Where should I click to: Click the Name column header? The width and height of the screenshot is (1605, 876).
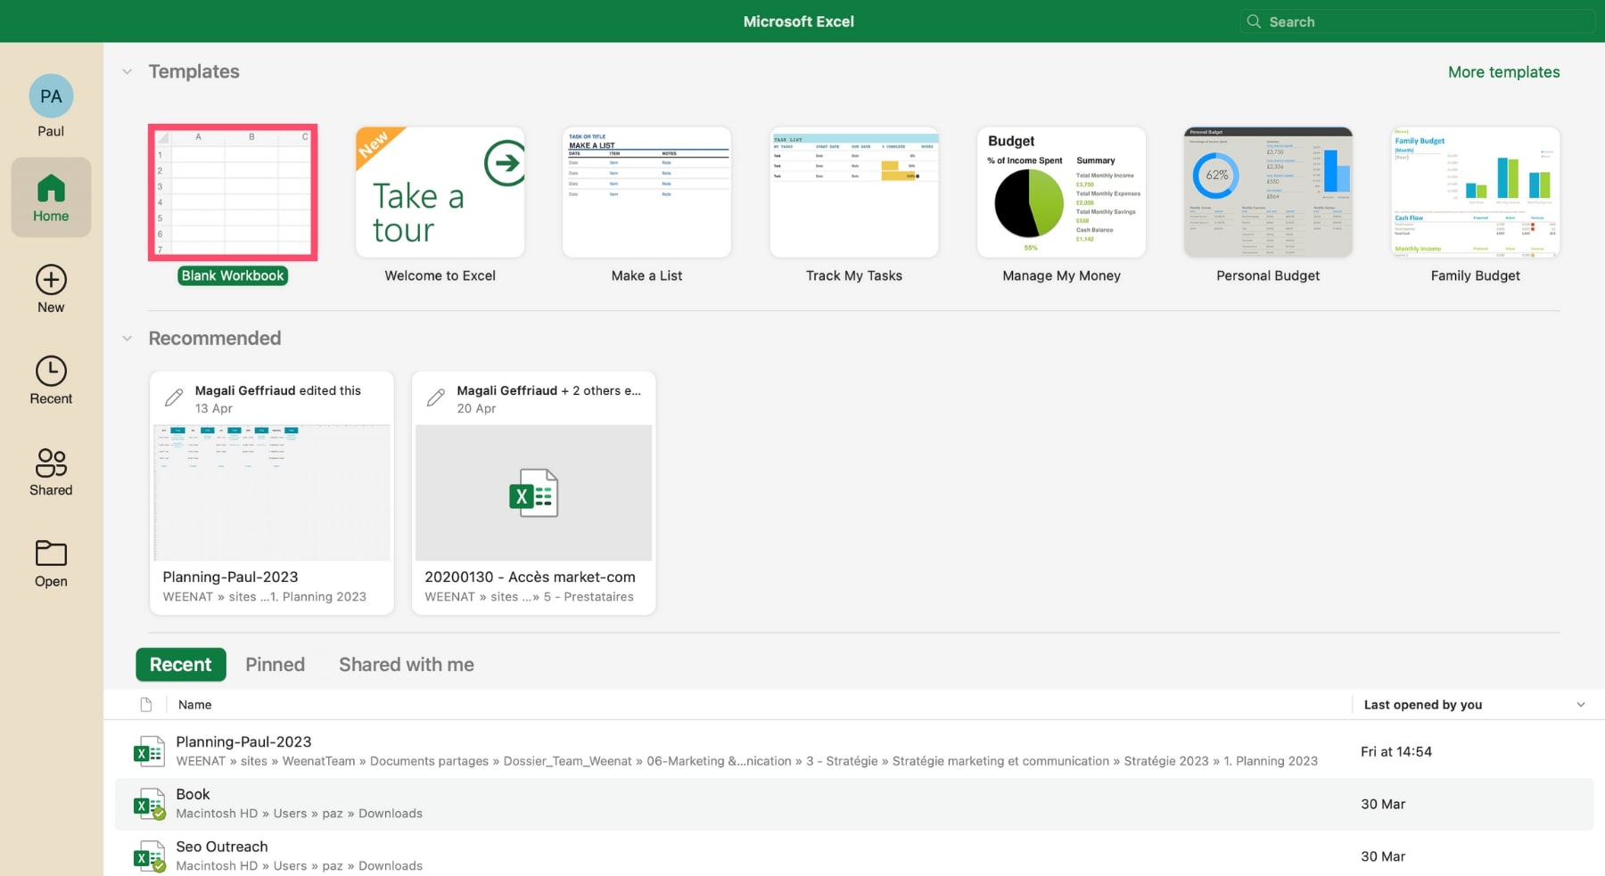coord(194,705)
